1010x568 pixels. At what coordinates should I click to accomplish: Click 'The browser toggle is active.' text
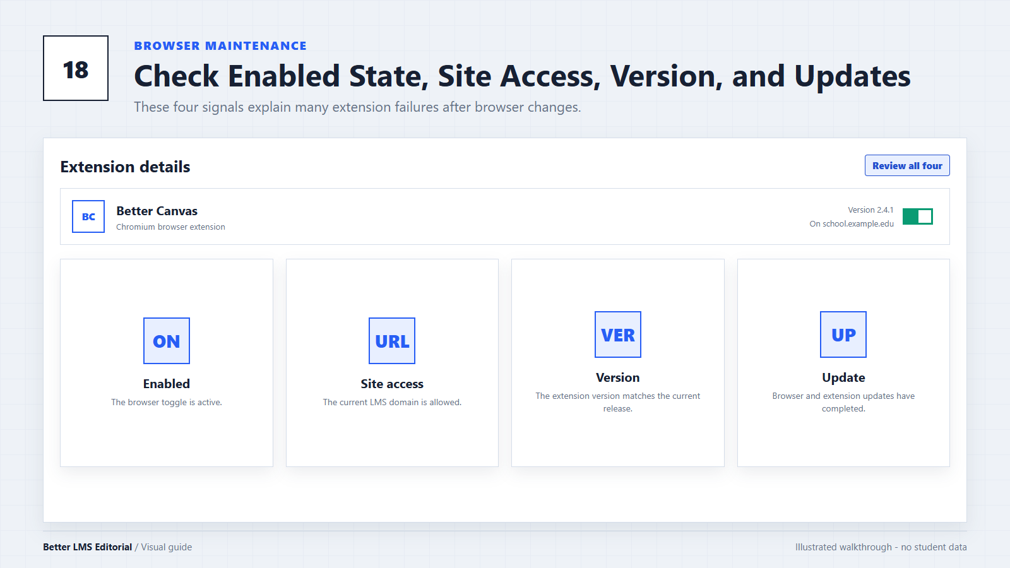pos(167,402)
